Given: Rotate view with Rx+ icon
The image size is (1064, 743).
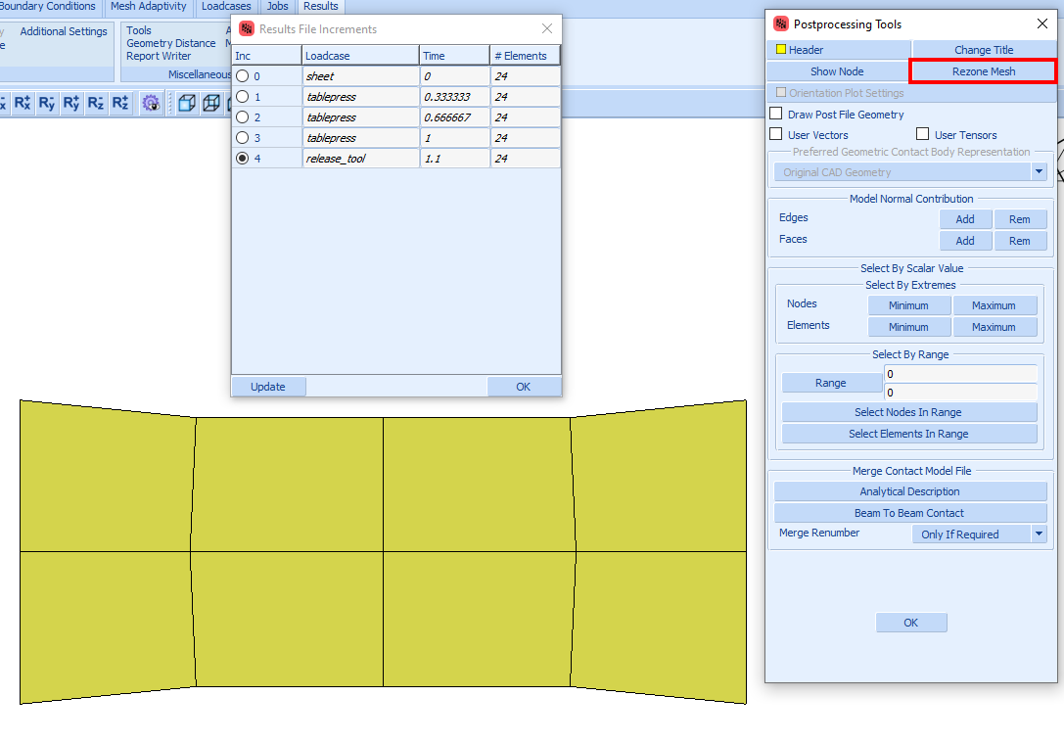Looking at the screenshot, I should [x=23, y=103].
